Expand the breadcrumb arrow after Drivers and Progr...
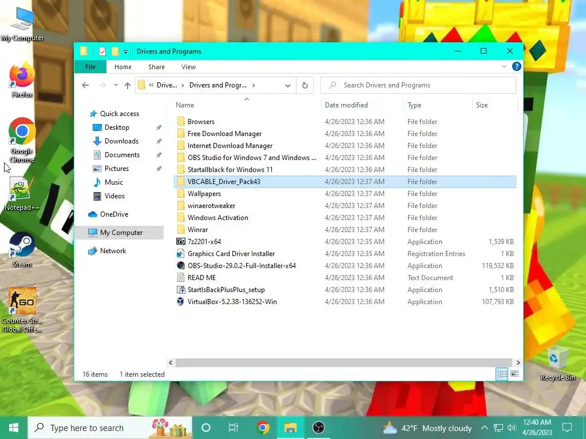Screen dimensions: 586x439 click(x=254, y=85)
